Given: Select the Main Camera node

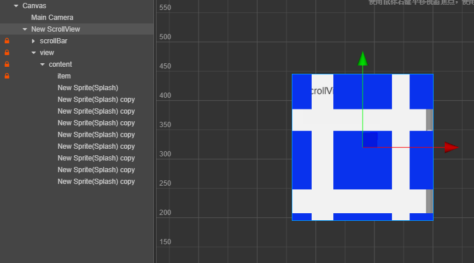Looking at the screenshot, I should [52, 18].
